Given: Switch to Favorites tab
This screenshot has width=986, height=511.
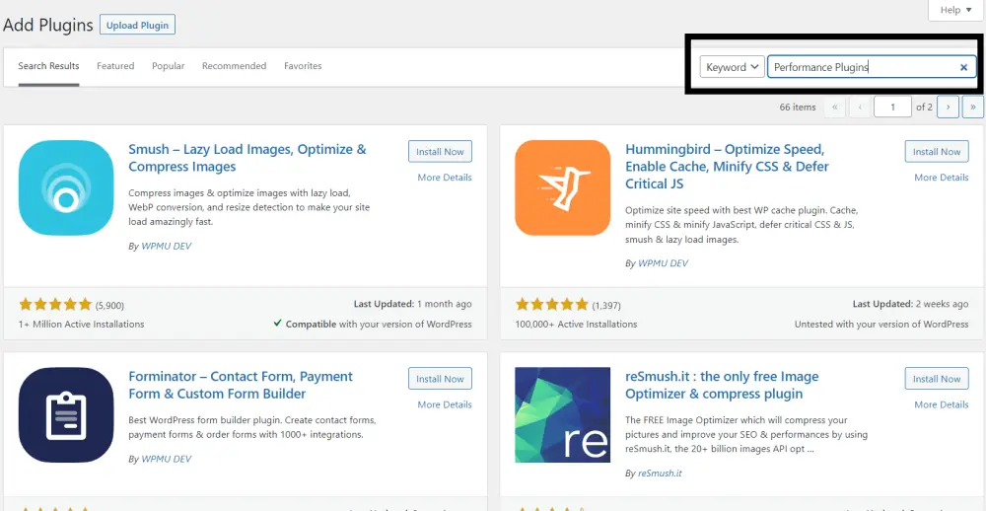Looking at the screenshot, I should 303,65.
